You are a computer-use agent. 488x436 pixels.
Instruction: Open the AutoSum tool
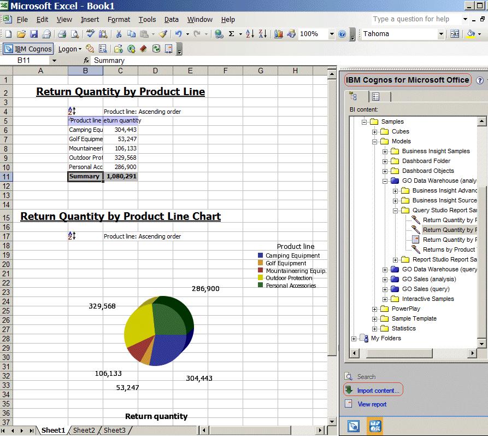click(231, 34)
